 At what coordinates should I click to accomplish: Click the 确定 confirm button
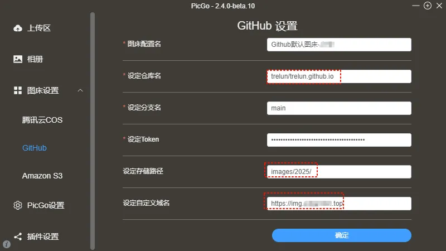[x=342, y=235]
